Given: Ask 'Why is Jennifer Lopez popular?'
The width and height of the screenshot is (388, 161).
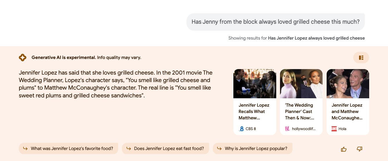Looking at the screenshot, I should [x=252, y=149].
